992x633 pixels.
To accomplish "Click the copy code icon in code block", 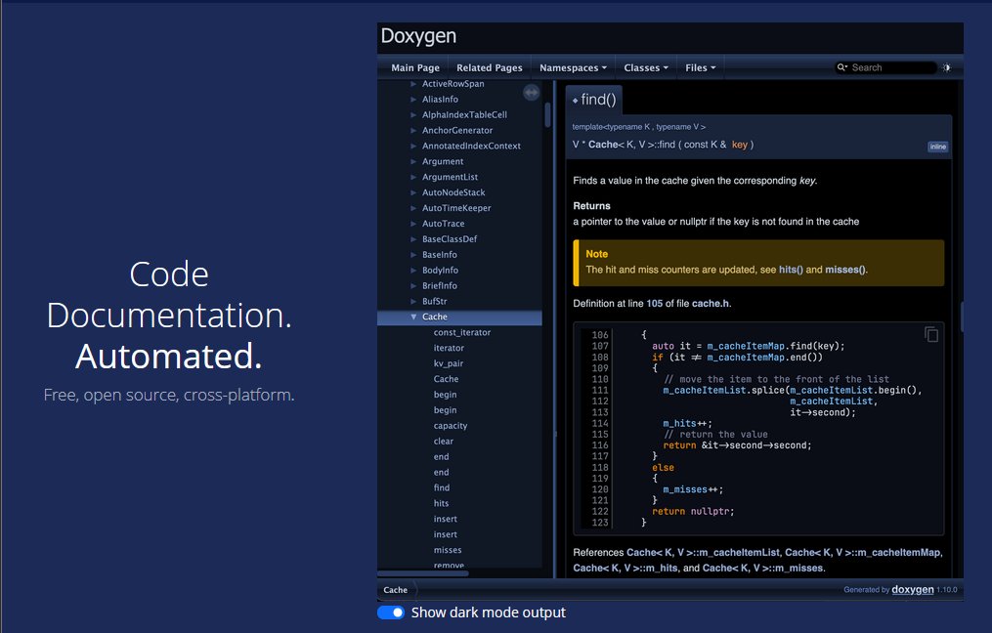I will point(931,334).
